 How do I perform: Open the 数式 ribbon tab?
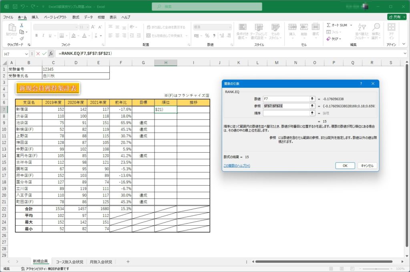coord(76,17)
